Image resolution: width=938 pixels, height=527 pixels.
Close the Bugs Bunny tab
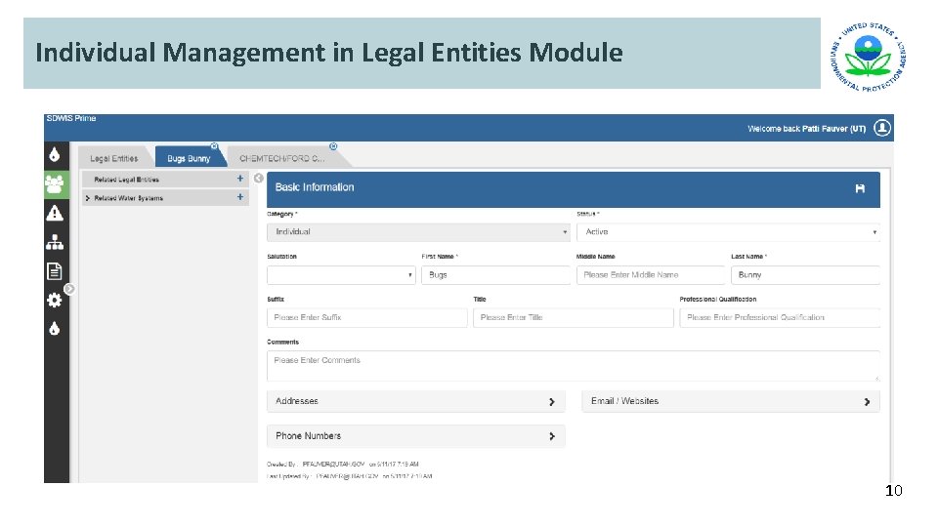point(214,146)
